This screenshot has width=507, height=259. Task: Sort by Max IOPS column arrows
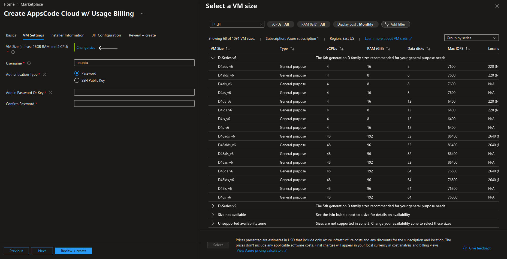coord(468,49)
